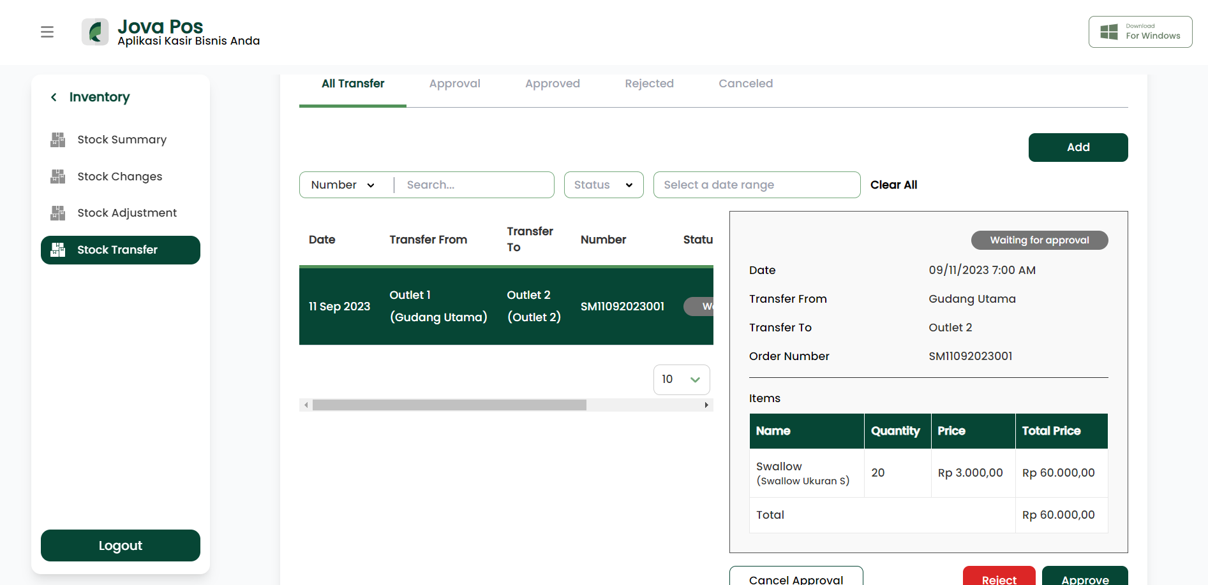This screenshot has width=1208, height=585.
Task: Click the Rp 3.000,00 price cell
Action: pyautogui.click(x=973, y=473)
